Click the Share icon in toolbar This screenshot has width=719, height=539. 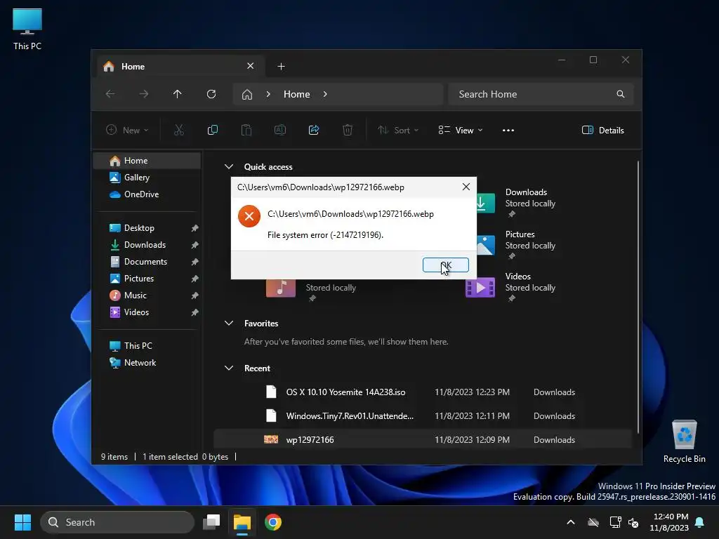click(314, 130)
